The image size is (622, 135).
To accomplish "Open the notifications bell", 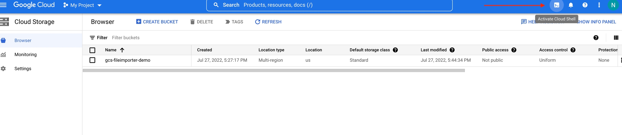I will (x=571, y=5).
